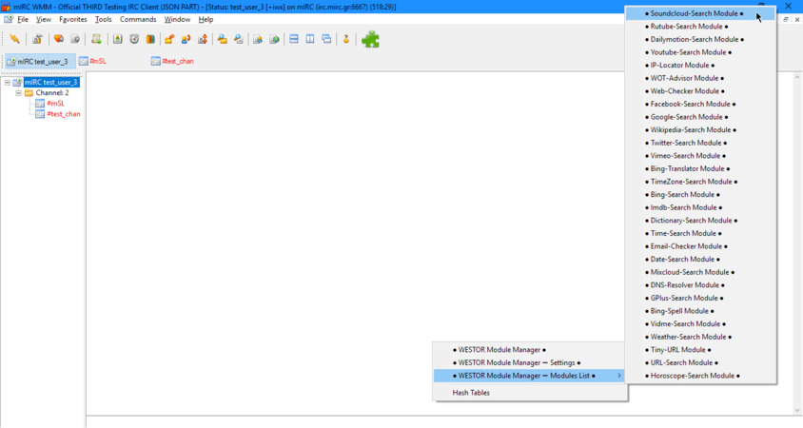The image size is (803, 428).
Task: Choose WESTOR Module Manager — Settings entry
Action: click(x=530, y=362)
